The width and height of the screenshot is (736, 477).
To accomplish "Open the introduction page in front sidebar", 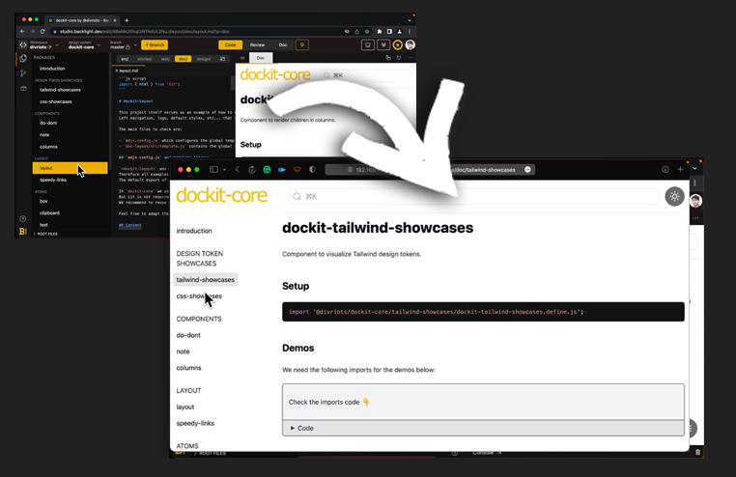I will pos(194,231).
